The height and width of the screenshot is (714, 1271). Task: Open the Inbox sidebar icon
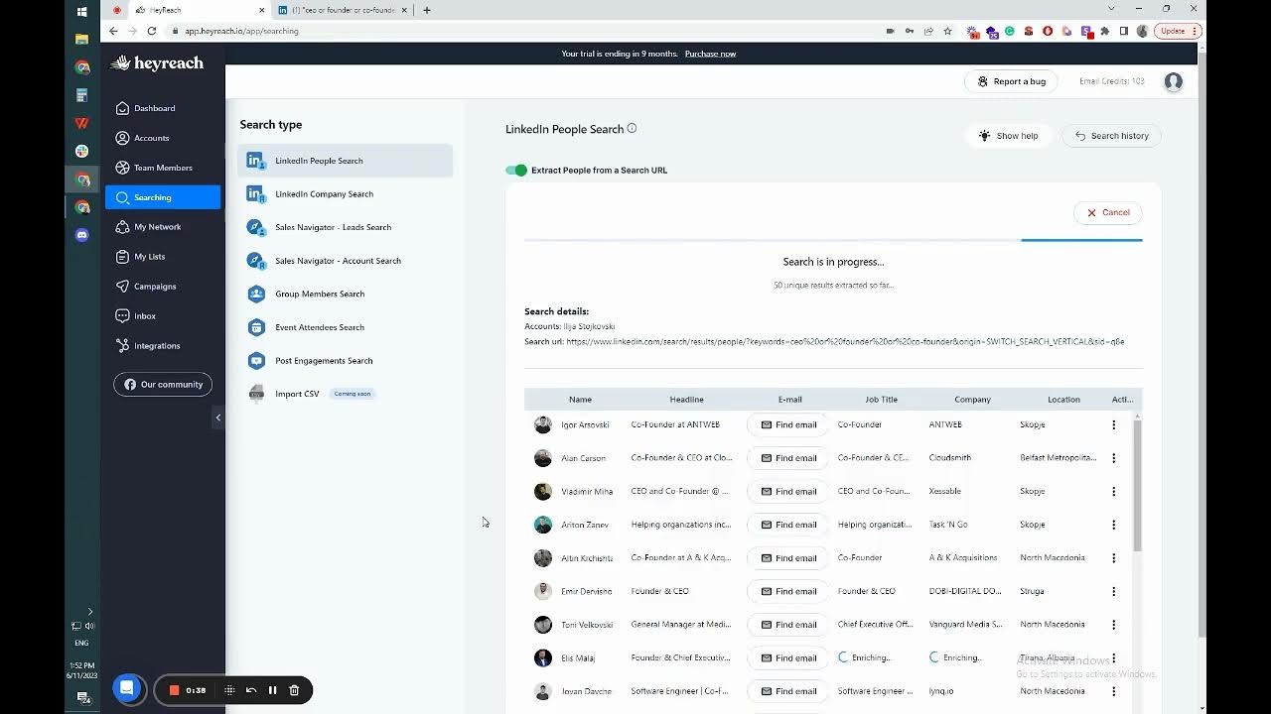[x=123, y=316]
